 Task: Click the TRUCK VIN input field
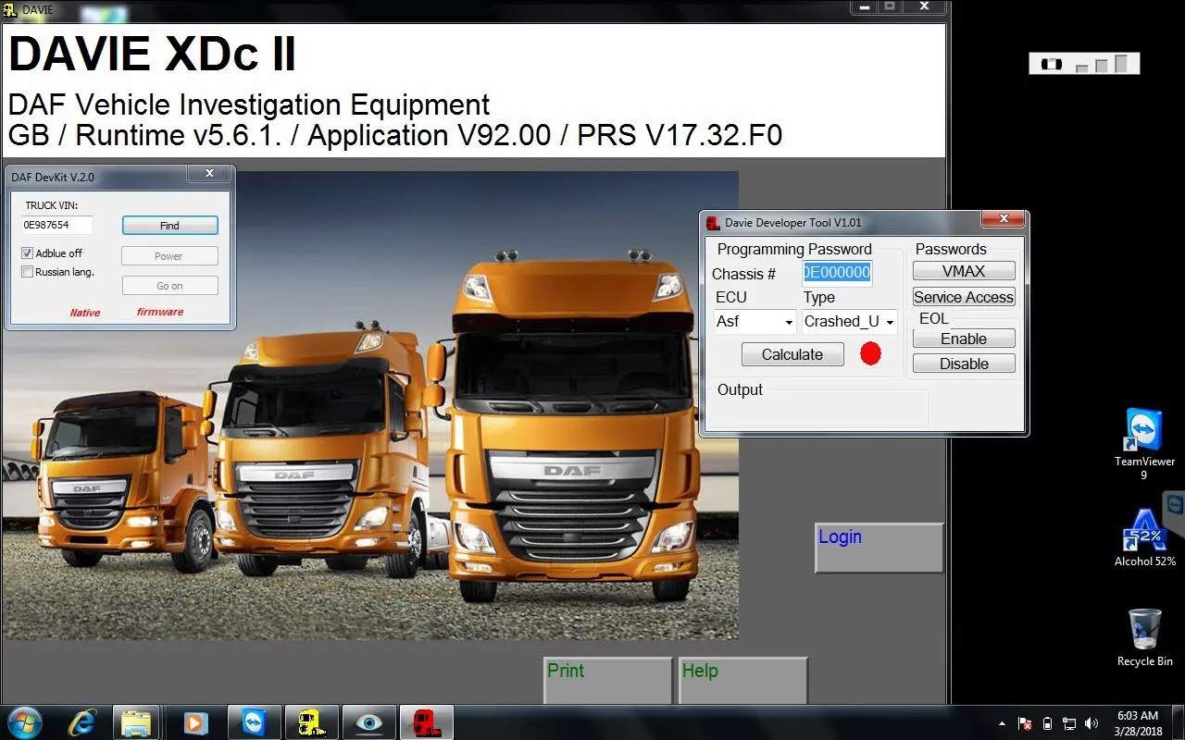(x=57, y=225)
